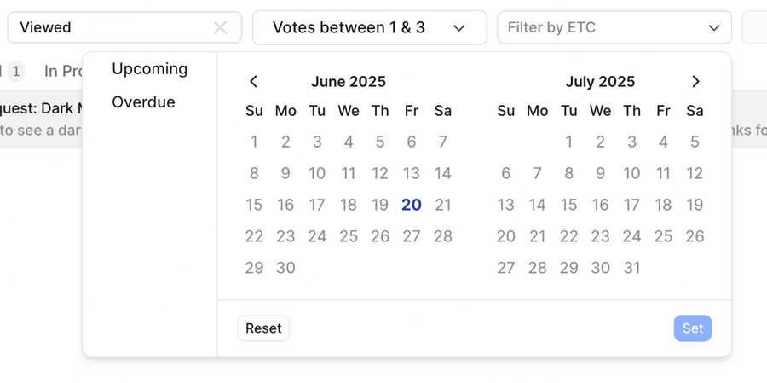This screenshot has width=767, height=383.
Task: Pick July 15 on the calendar
Action: pos(569,205)
